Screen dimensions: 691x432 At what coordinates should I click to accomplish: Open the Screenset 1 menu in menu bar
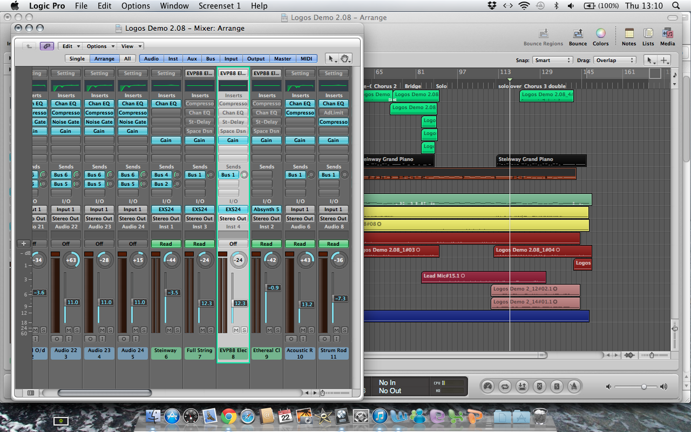pos(220,6)
